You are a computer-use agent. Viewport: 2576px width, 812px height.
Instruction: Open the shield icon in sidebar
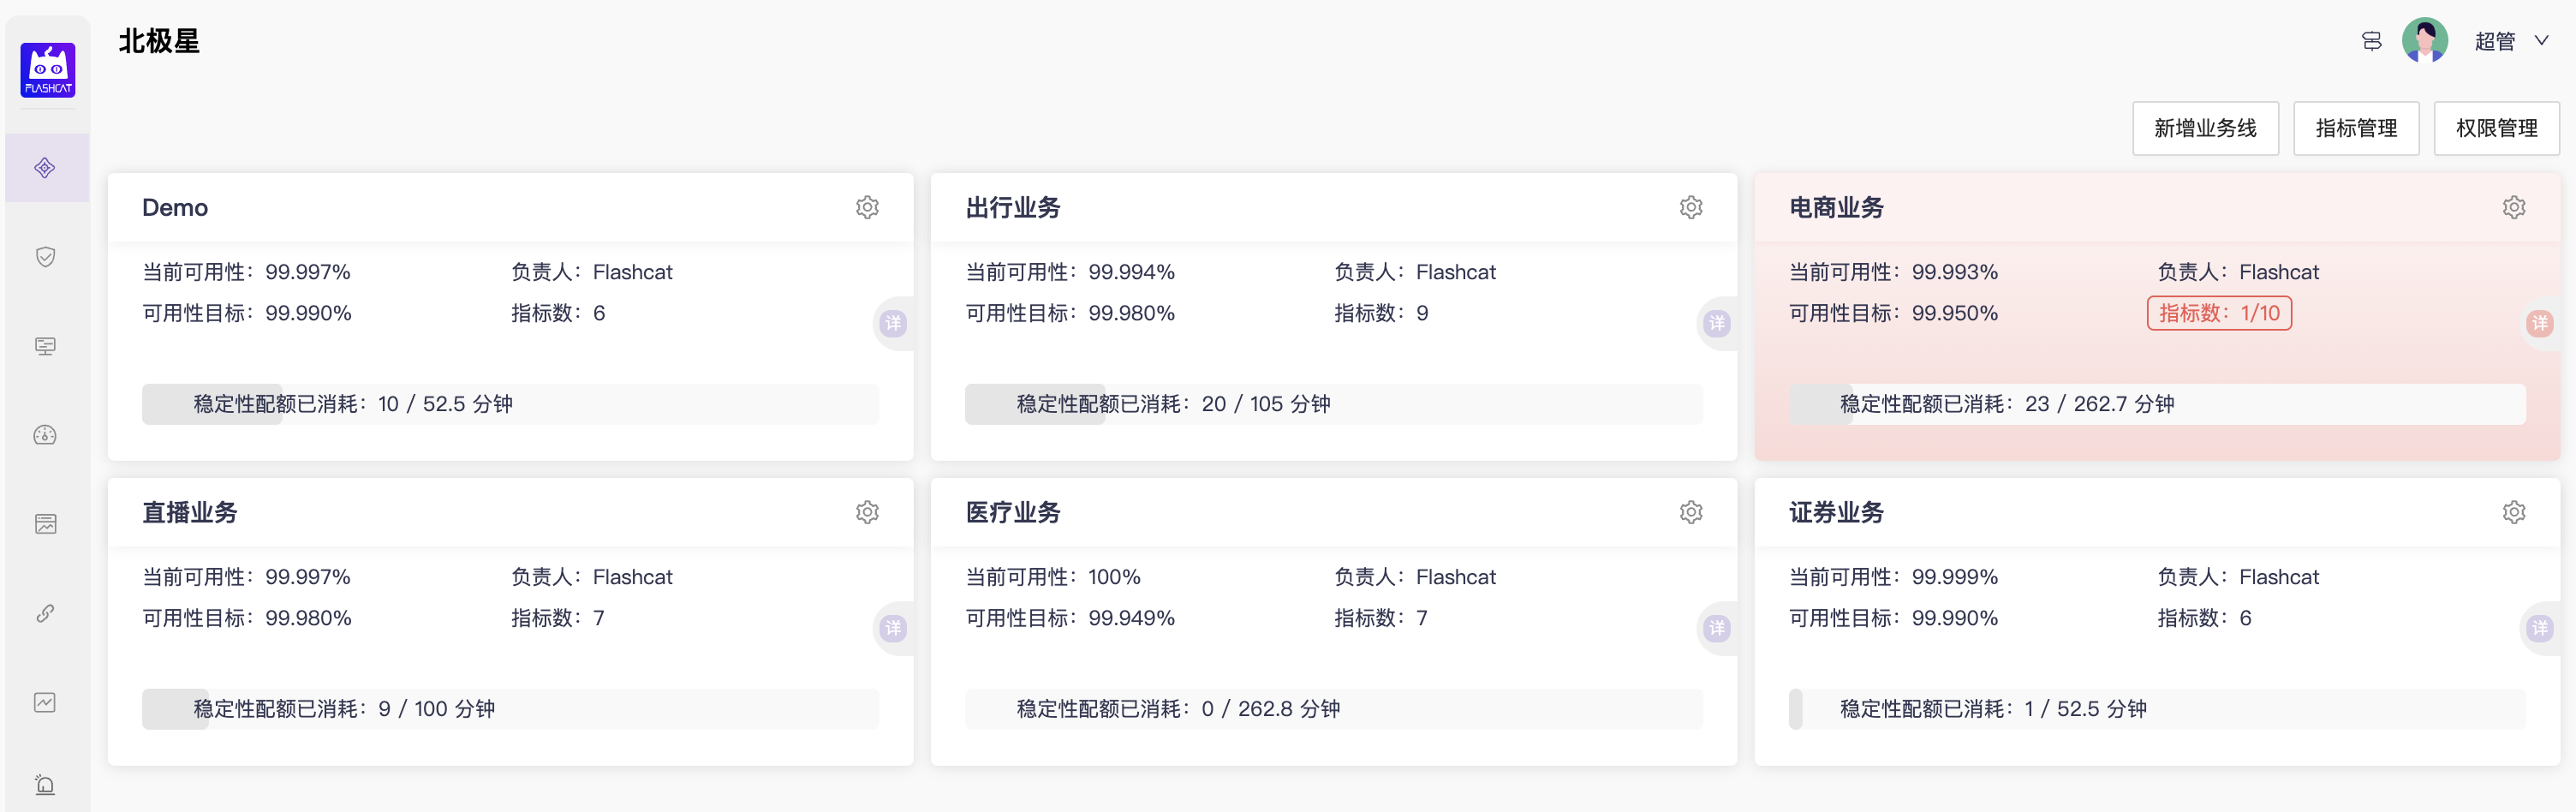(45, 257)
